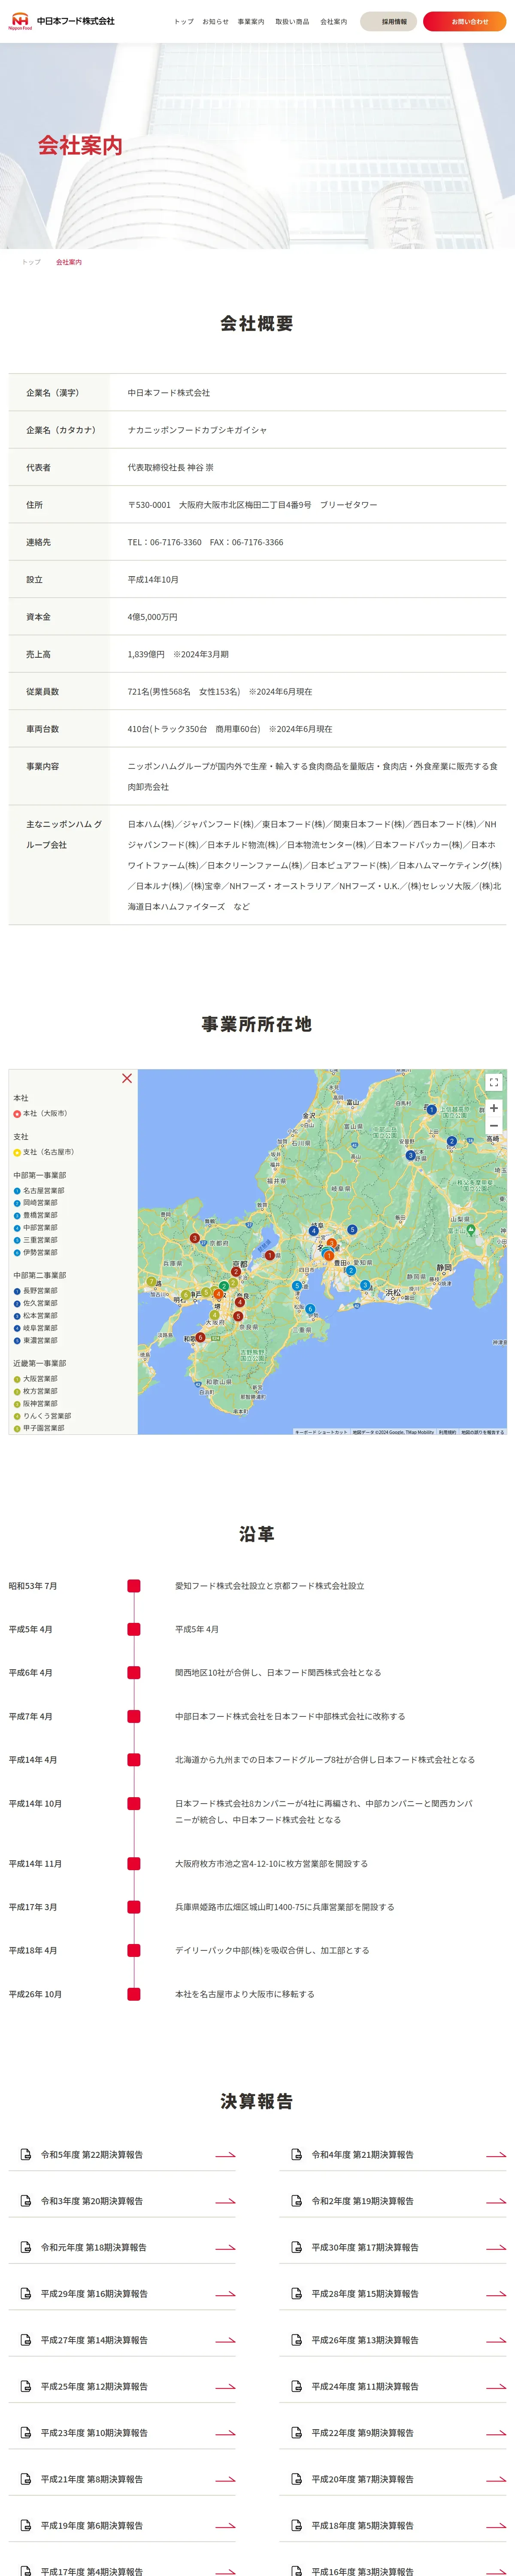Viewport: 515px width, 2576px height.
Task: Select dark blue marker 5 in Gifu prefecture
Action: pos(352,1229)
